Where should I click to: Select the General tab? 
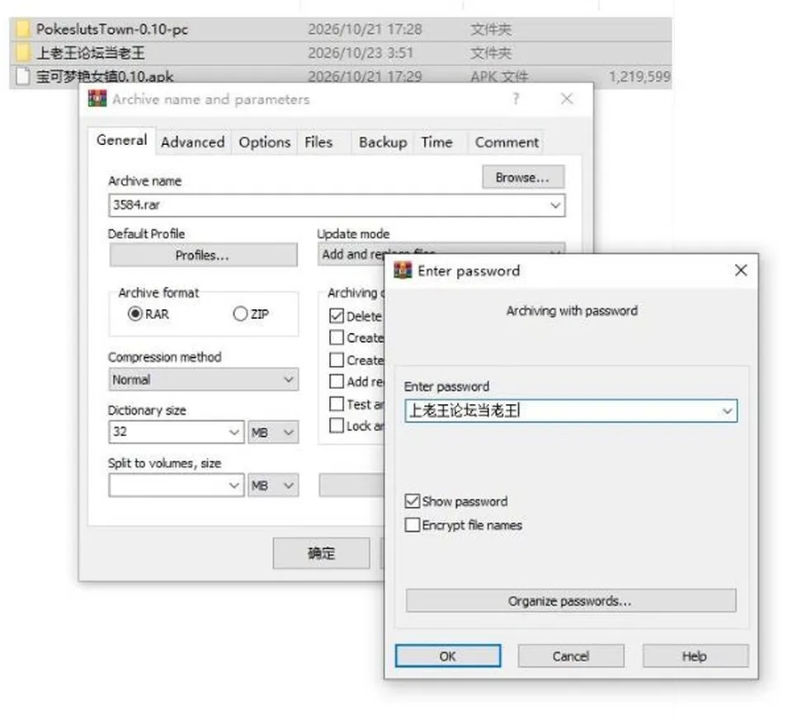click(122, 140)
